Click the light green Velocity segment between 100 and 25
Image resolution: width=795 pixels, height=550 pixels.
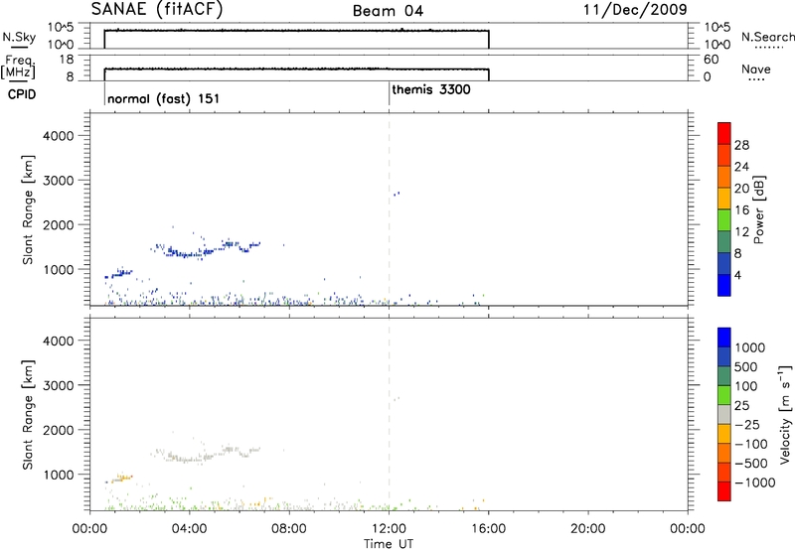click(x=724, y=395)
